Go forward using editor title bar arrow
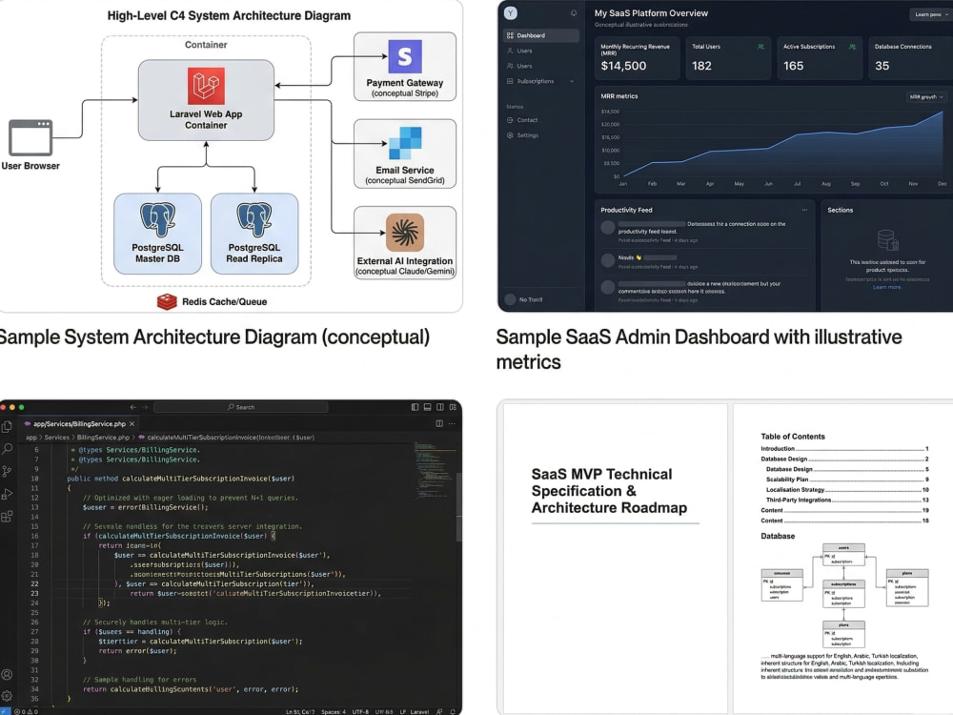 [x=145, y=407]
